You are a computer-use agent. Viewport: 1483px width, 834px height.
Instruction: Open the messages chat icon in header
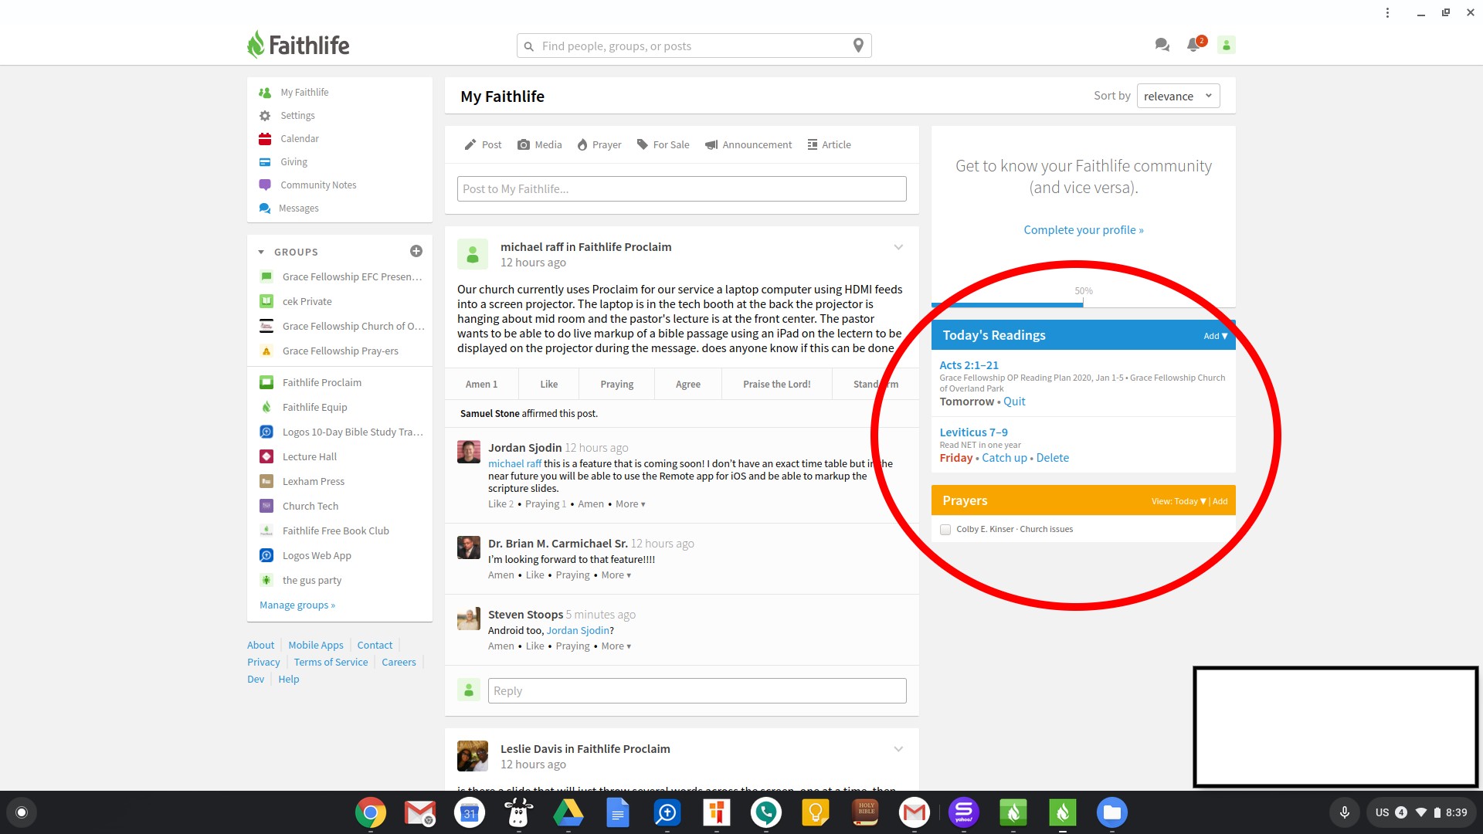[1162, 45]
